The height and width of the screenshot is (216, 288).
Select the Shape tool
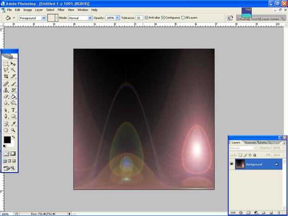click(13, 117)
